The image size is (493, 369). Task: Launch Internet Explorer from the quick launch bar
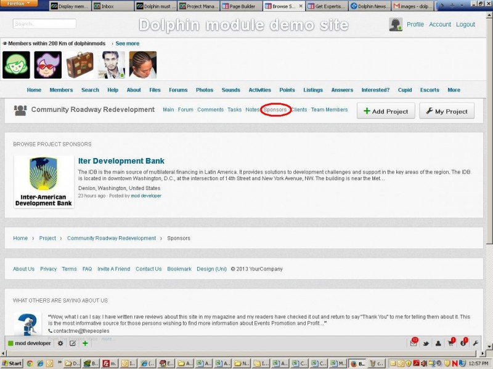pyautogui.click(x=40, y=363)
